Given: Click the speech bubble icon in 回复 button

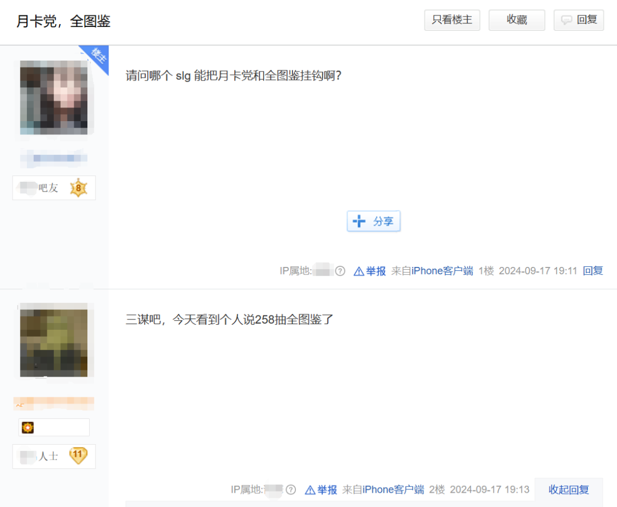Looking at the screenshot, I should (566, 20).
